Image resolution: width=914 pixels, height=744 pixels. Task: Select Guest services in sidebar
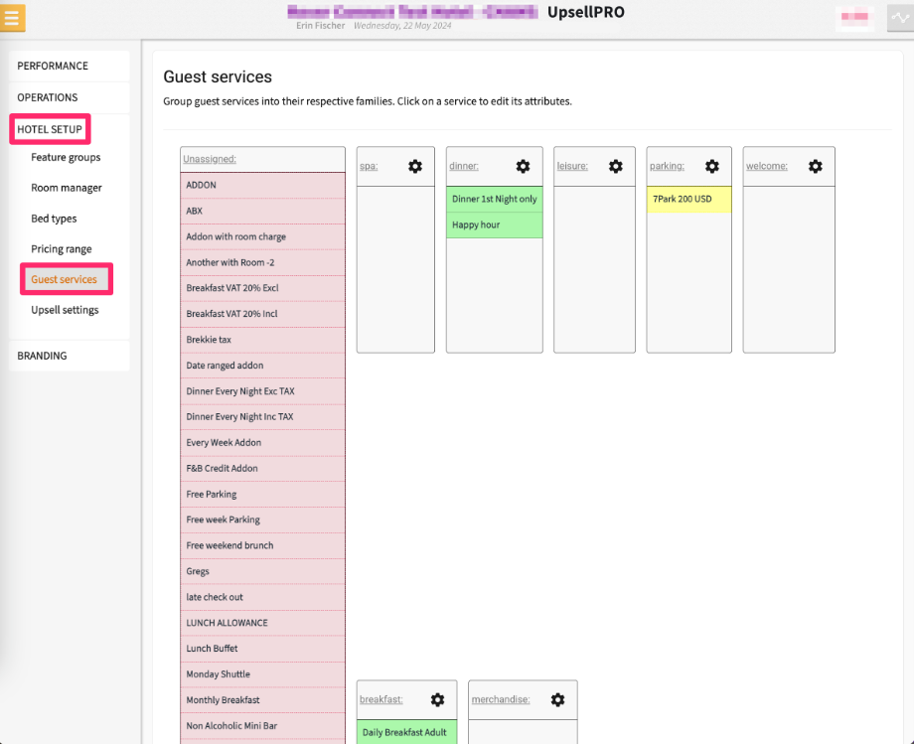(x=67, y=279)
